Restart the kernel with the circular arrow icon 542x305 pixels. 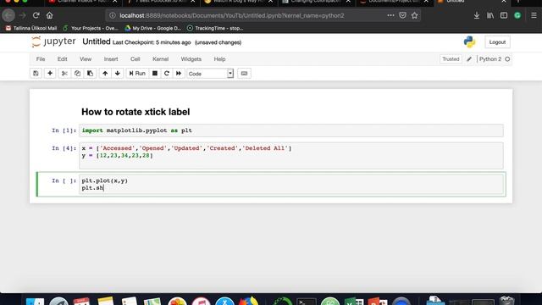[167, 74]
